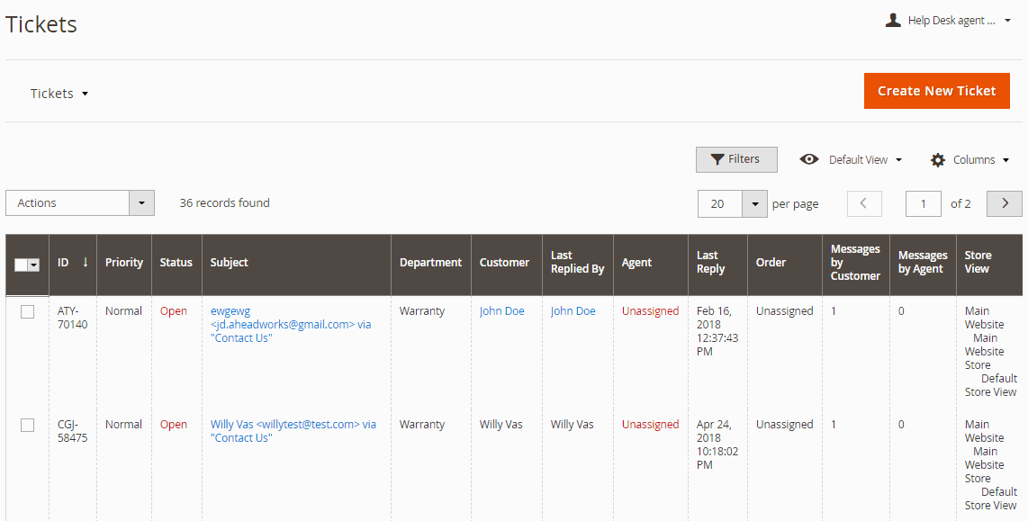Open the Help Desk agent account arrow
The image size is (1028, 521).
coord(1007,21)
